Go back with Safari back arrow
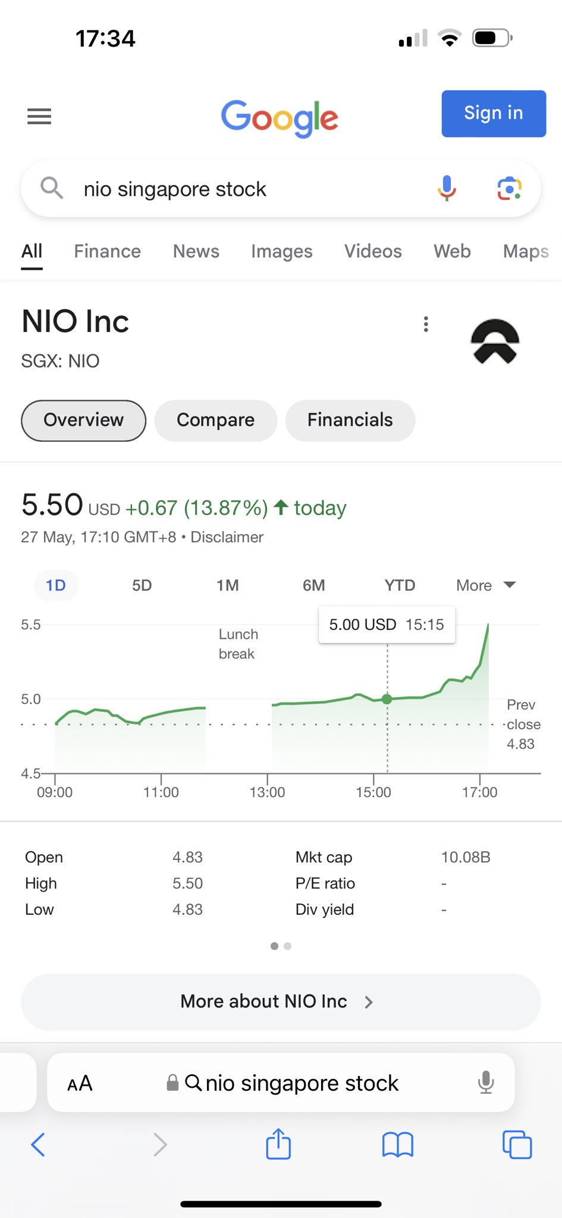This screenshot has width=562, height=1218. point(38,1144)
